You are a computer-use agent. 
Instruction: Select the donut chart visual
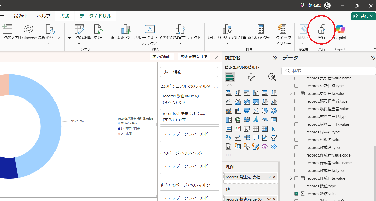click(273, 111)
